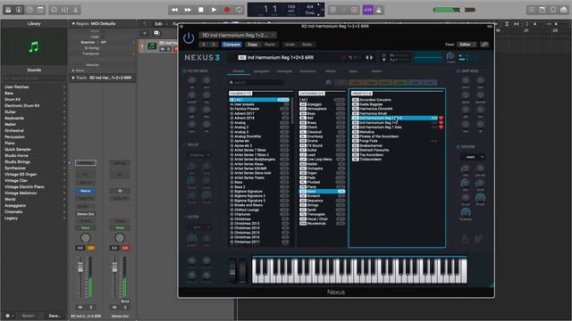Switch to the Nexus modulation tab
572x321 pixels.
coord(307,71)
